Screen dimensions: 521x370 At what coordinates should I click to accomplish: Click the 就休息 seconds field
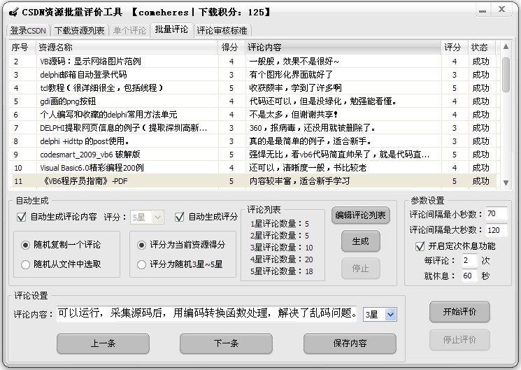(x=469, y=276)
